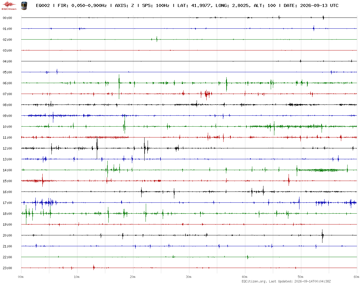
Task: Click the black spike near end of 20:00 trace
Action: click(322, 236)
